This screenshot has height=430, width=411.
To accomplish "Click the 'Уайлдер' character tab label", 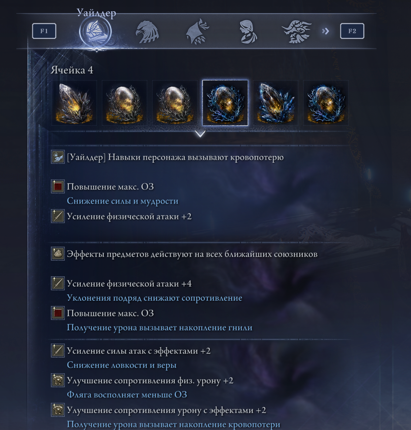I will tap(96, 13).
